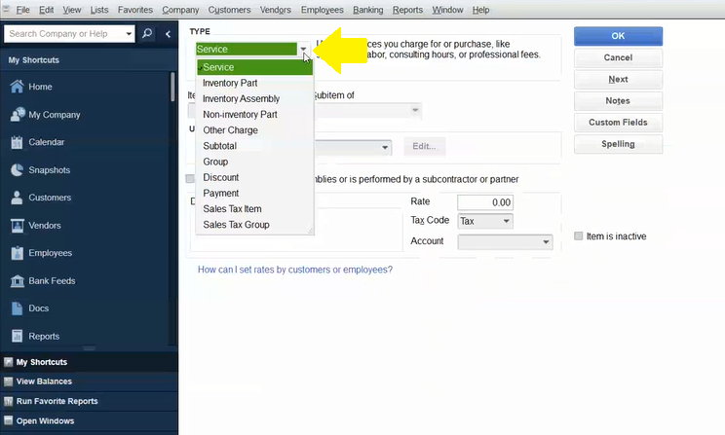Click the disabled Edit... button
This screenshot has width=725, height=435.
[425, 146]
